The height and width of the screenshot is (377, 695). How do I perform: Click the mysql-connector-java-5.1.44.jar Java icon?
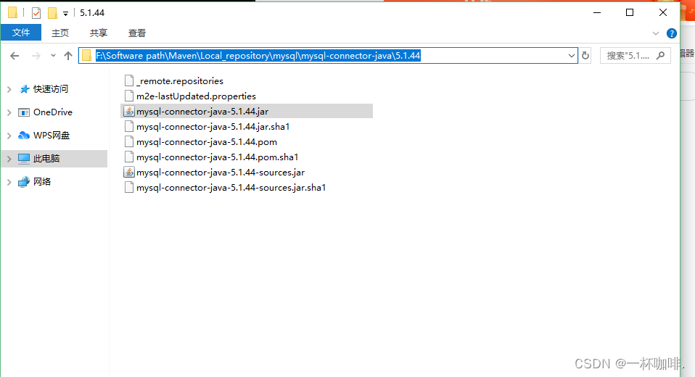[x=129, y=111]
